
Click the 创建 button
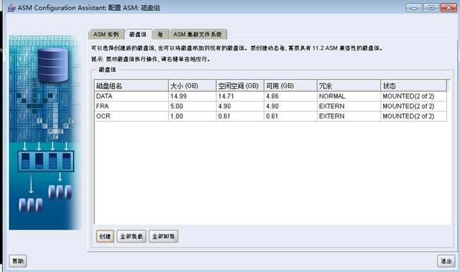point(105,236)
